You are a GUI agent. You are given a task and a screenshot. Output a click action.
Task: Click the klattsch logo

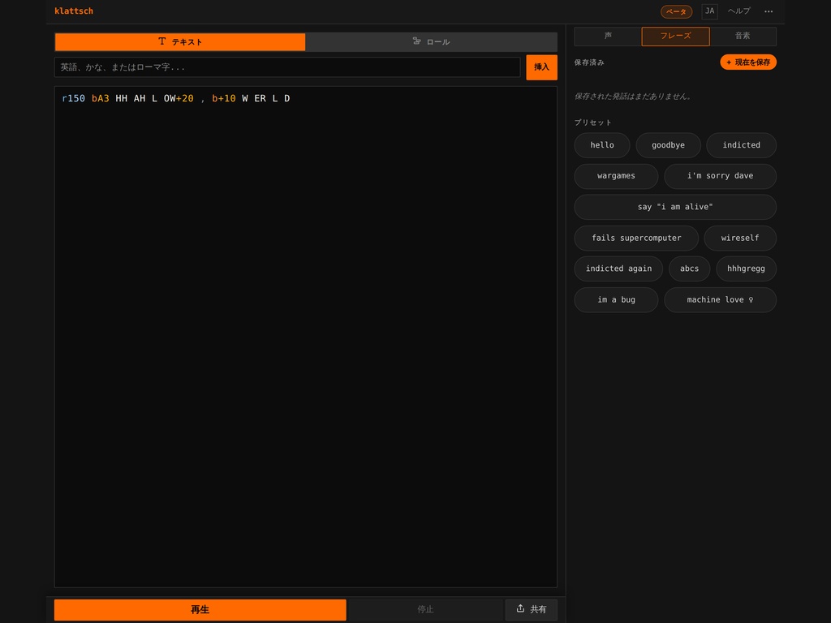74,11
